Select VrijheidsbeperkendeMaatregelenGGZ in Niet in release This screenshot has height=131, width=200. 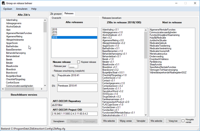[168, 72]
